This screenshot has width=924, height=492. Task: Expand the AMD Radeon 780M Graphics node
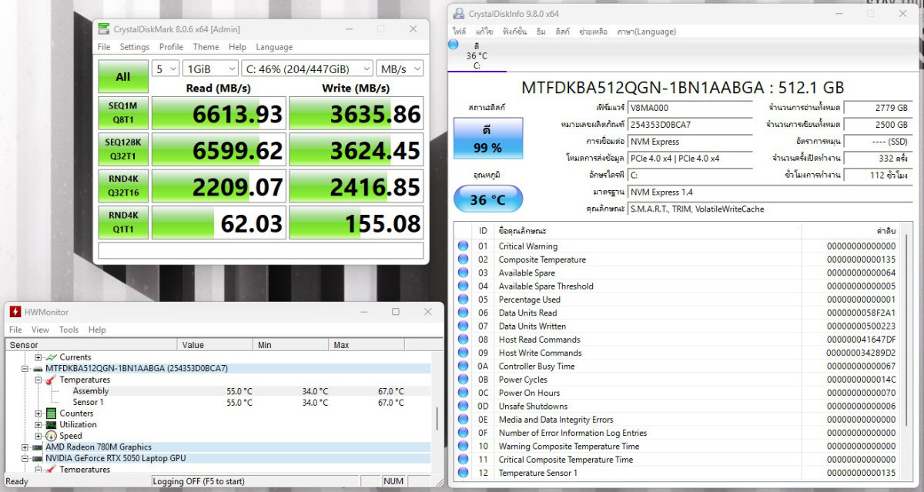25,447
